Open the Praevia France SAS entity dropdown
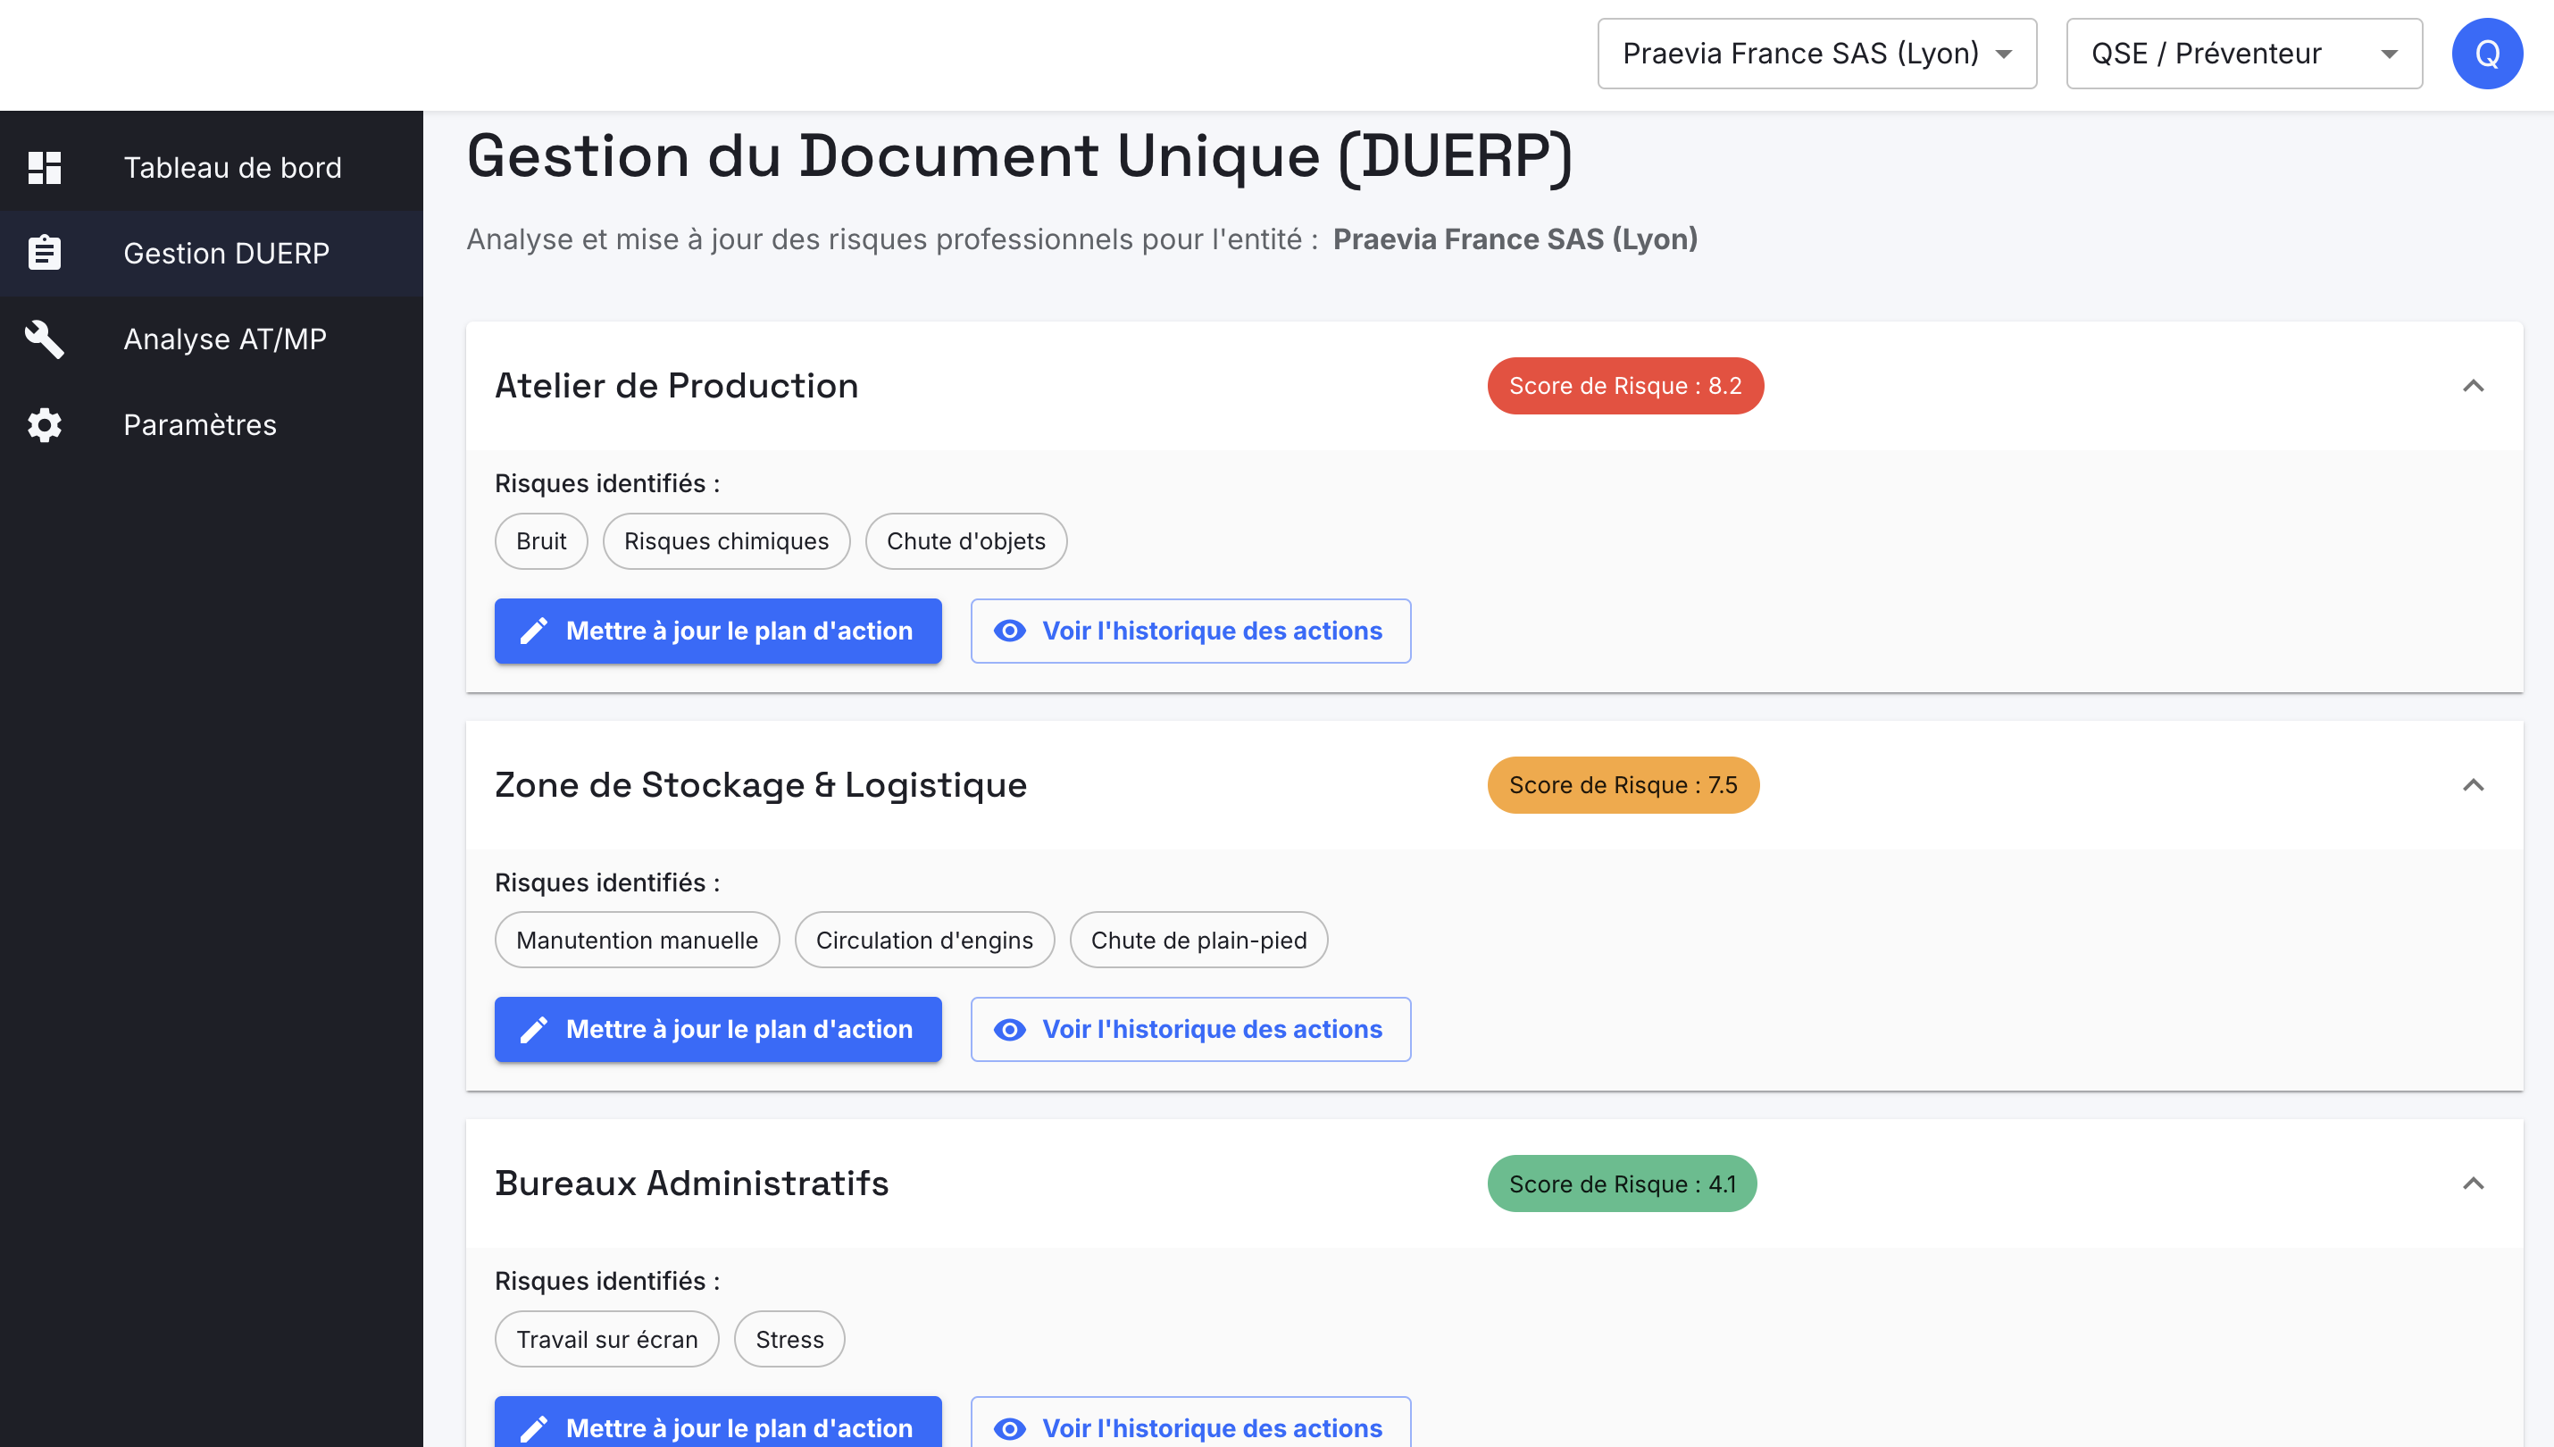Image resolution: width=2554 pixels, height=1447 pixels. 1815,54
